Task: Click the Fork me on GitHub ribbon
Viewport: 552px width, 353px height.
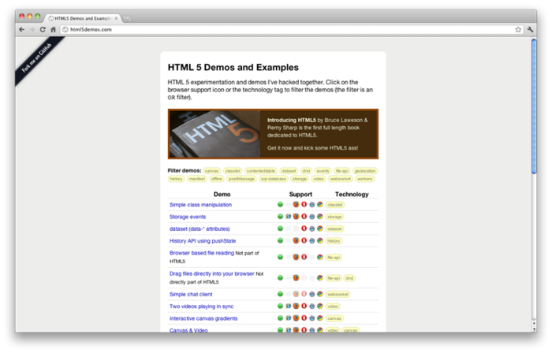Action: coord(37,58)
